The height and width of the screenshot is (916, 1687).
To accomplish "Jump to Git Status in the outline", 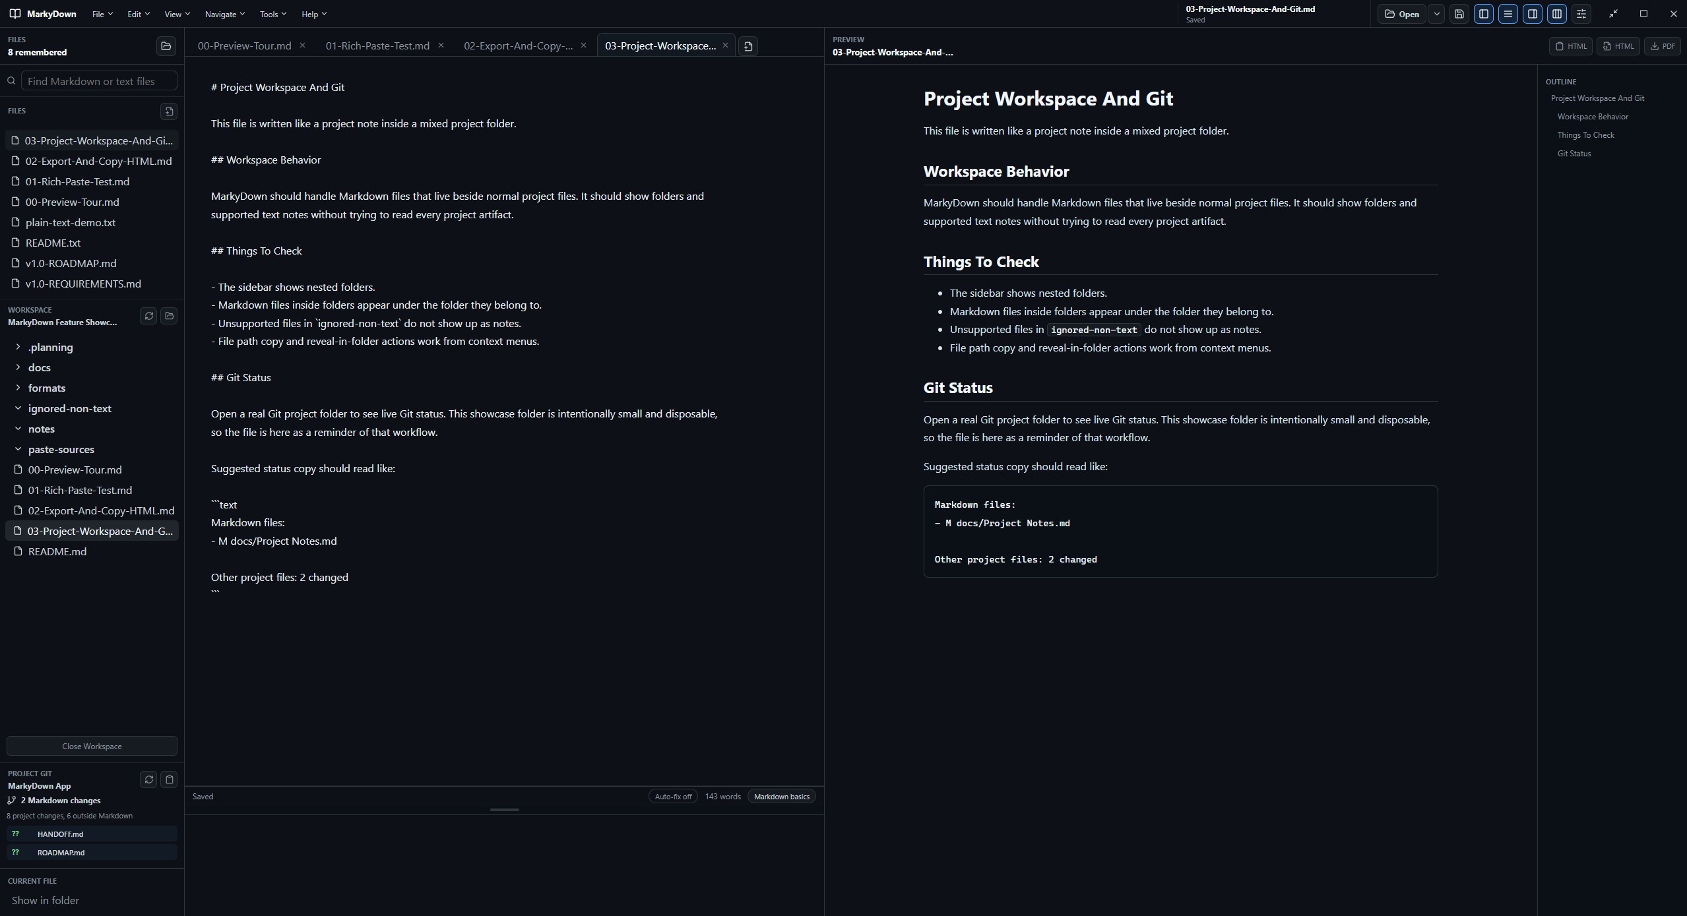I will (1574, 154).
